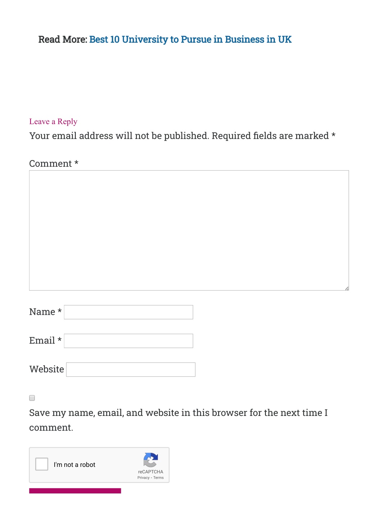Click the "I'm not a robot" text
Viewport: 368px width, 520px height.
(74, 465)
